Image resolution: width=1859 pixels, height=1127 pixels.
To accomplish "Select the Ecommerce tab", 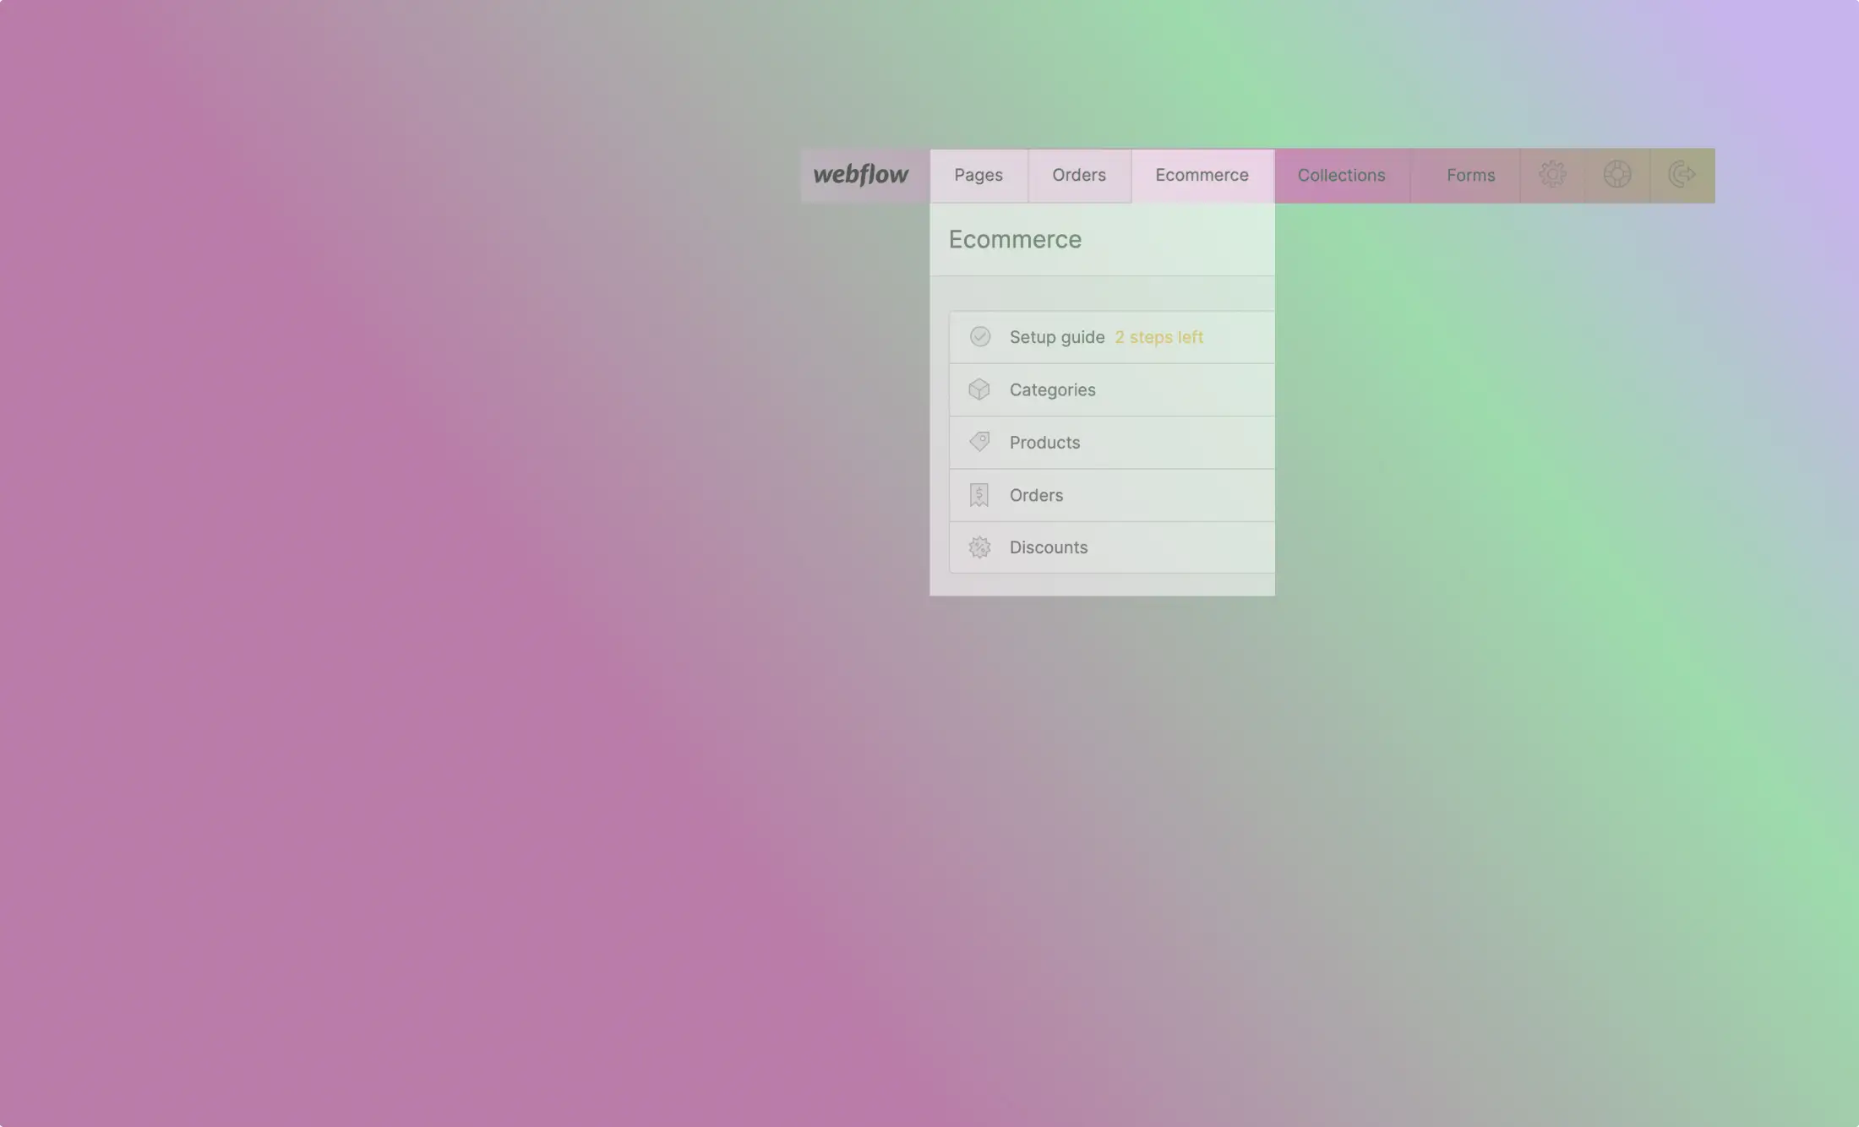I will [x=1202, y=175].
